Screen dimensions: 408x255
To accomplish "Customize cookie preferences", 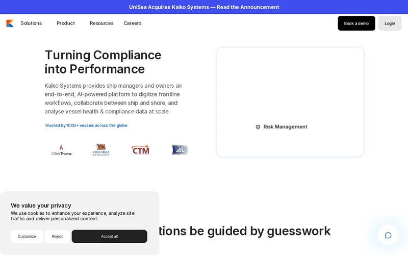I will (27, 236).
